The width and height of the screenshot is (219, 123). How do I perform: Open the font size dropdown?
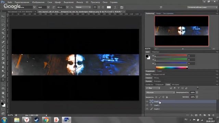click(x=67, y=7)
